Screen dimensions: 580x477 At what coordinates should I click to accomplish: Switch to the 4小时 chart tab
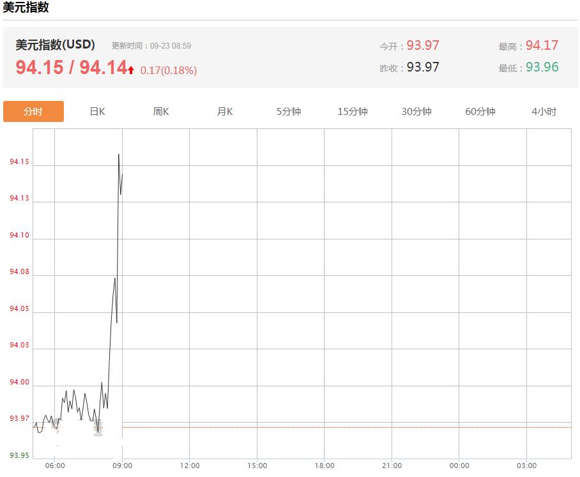coord(544,111)
